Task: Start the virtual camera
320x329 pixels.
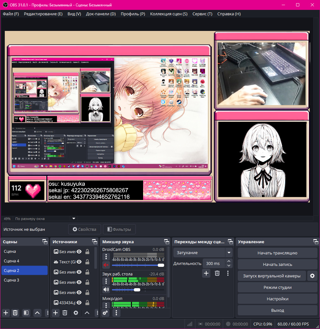Action: [x=272, y=276]
